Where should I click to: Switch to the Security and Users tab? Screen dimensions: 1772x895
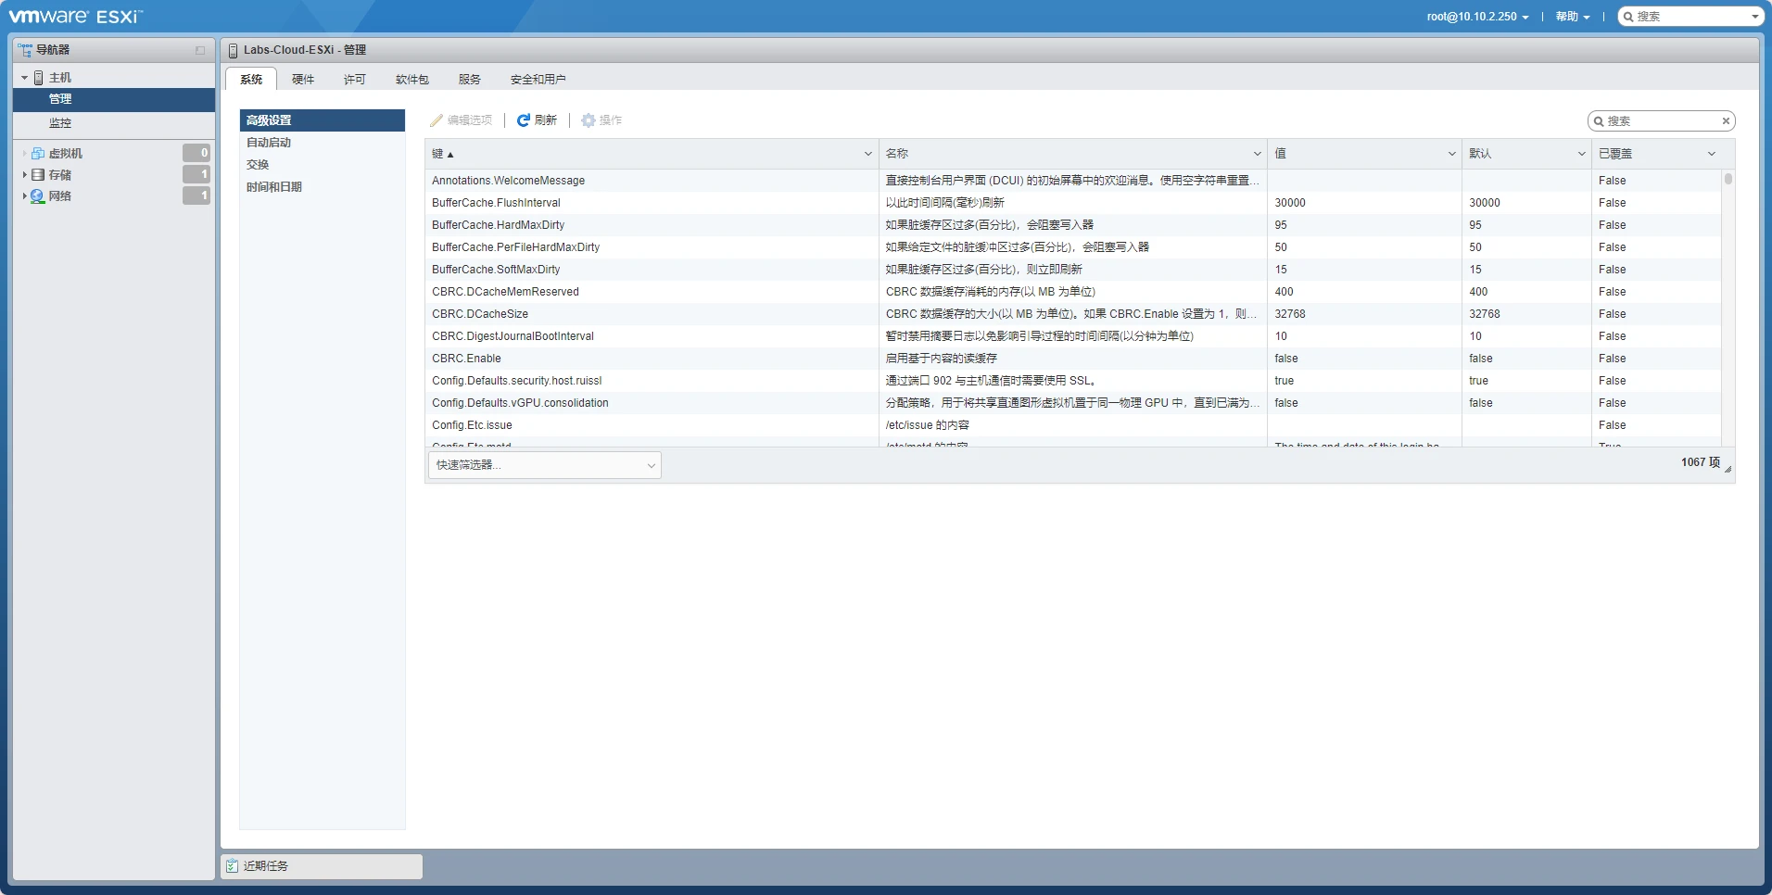pos(538,80)
